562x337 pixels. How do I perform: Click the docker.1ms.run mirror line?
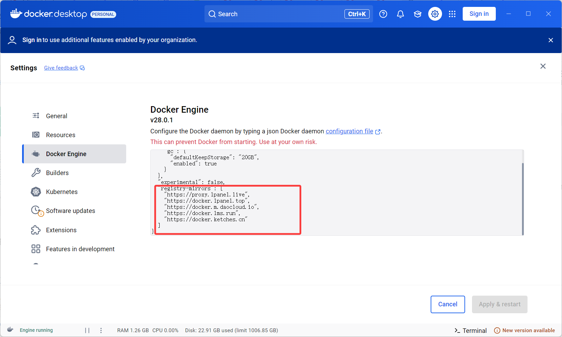point(202,213)
